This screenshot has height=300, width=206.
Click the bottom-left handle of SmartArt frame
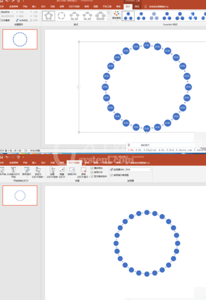[x=79, y=132]
